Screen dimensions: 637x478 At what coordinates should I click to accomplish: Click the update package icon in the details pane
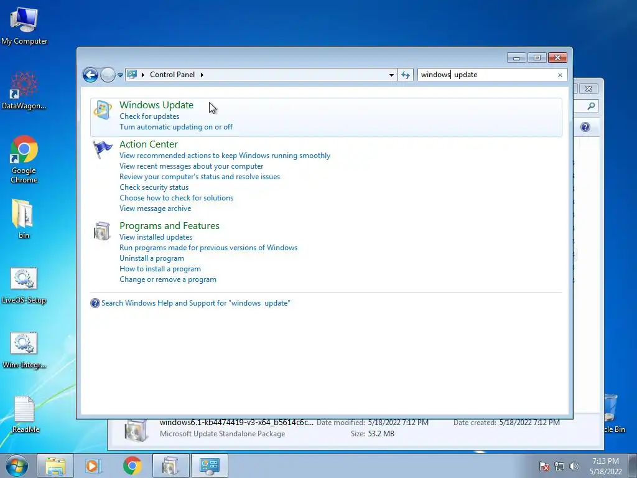pyautogui.click(x=136, y=431)
